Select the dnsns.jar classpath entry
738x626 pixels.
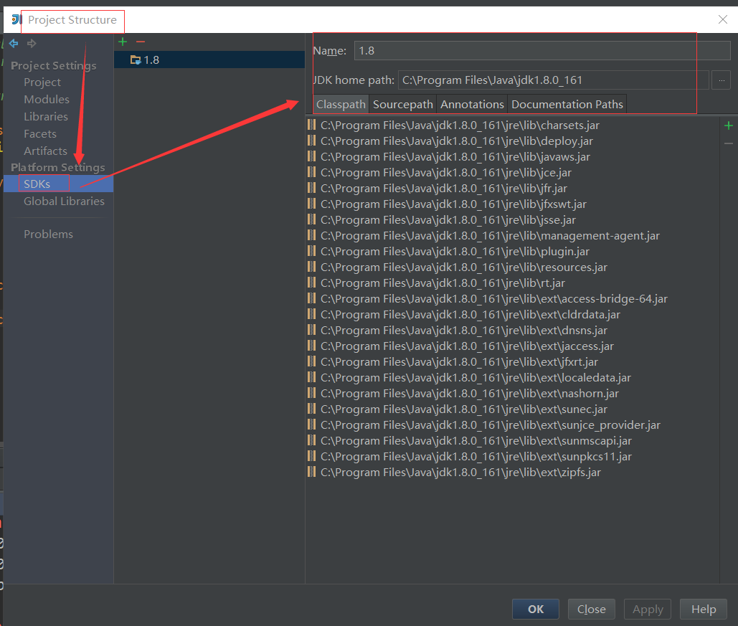(x=463, y=331)
